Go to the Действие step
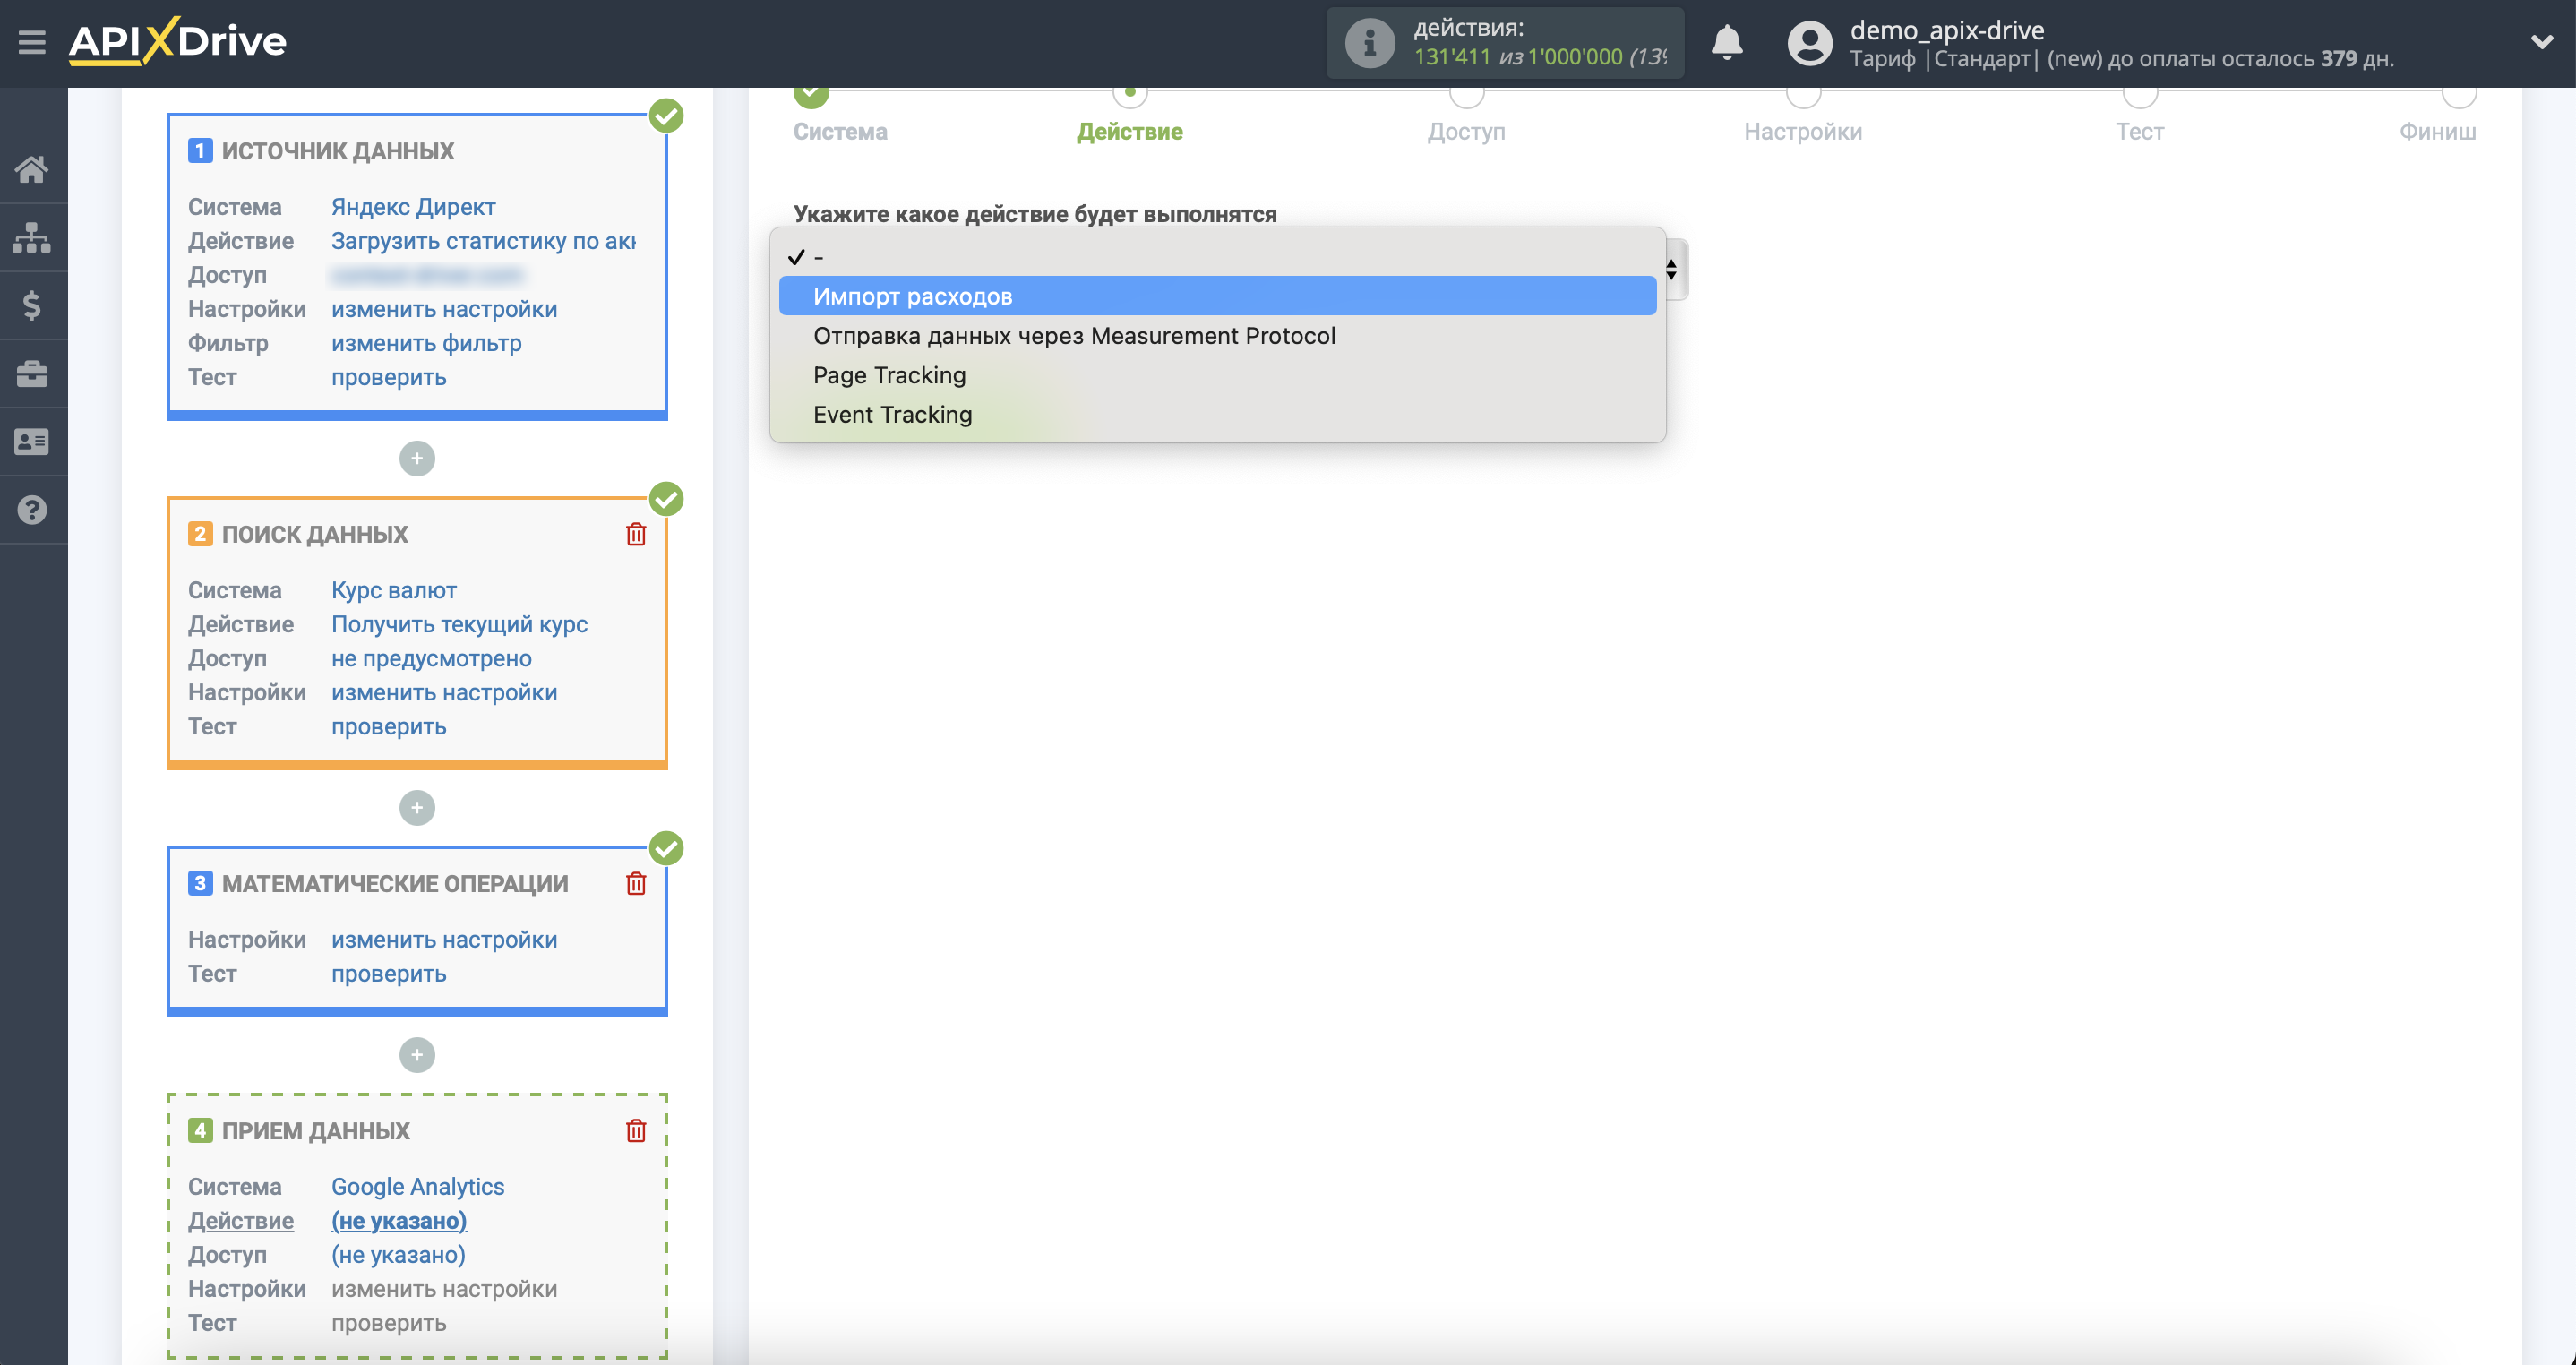 point(1129,131)
